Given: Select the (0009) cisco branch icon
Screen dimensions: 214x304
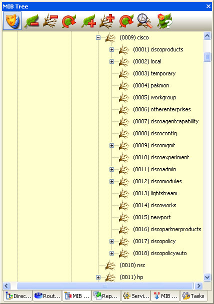Looking at the screenshot, I should pos(110,37).
